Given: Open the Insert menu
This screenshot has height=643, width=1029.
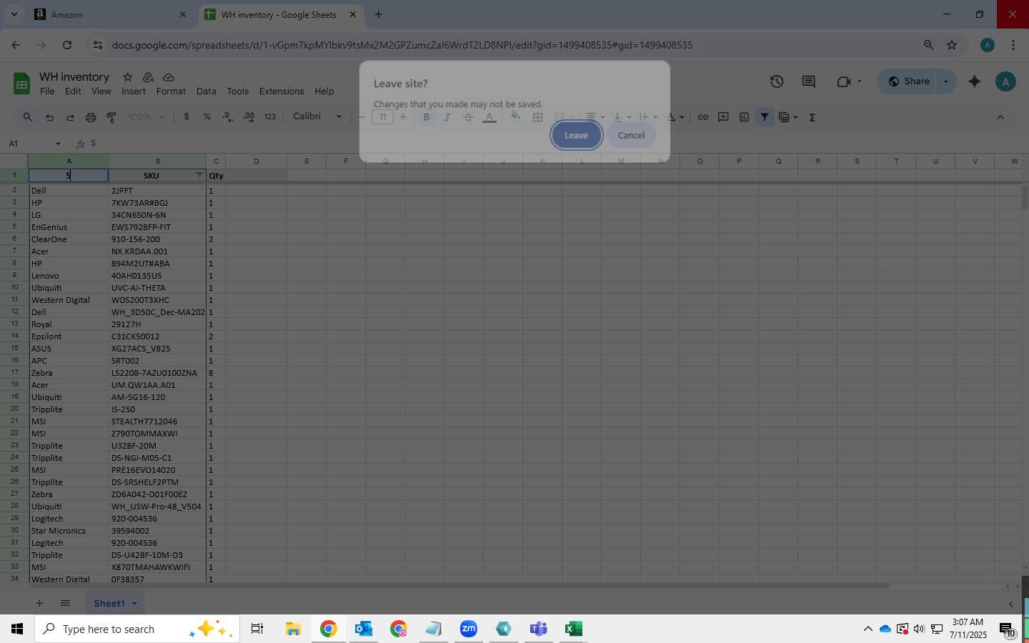Looking at the screenshot, I should pos(134,91).
